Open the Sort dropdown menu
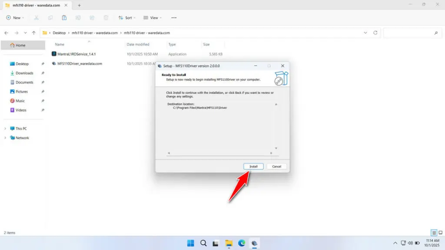 coord(126,17)
